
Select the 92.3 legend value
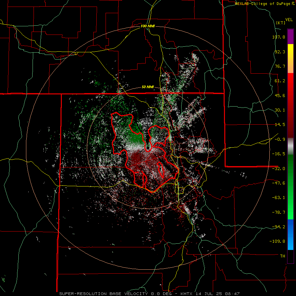point(280,52)
